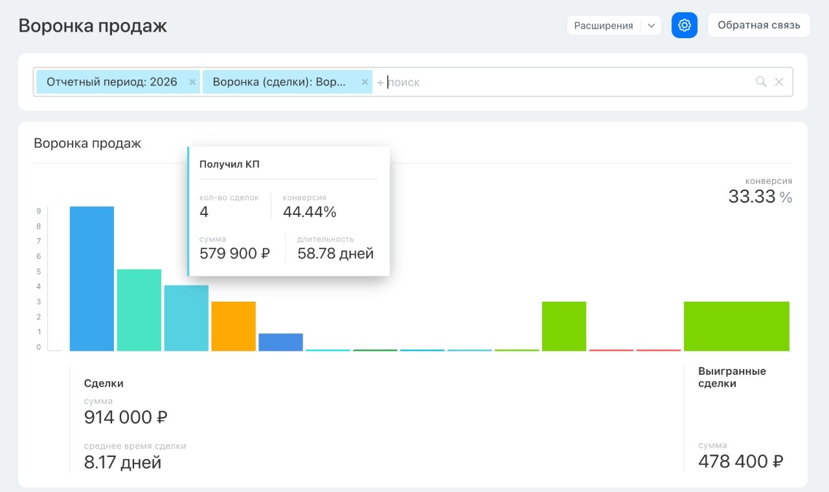Open the Расширения button
The height and width of the screenshot is (492, 829).
pos(604,25)
